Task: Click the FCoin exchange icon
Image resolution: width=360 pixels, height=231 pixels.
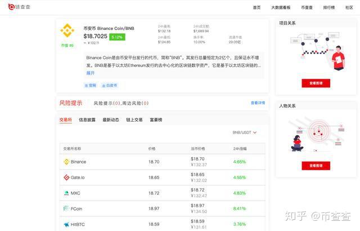Action: click(66, 208)
